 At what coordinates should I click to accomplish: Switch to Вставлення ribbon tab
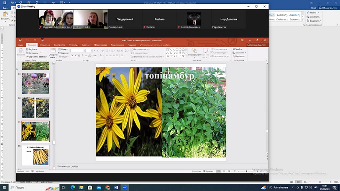tap(45, 45)
